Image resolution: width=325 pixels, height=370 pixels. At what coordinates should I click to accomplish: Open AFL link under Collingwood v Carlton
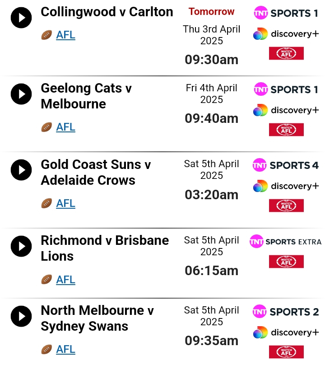[65, 35]
